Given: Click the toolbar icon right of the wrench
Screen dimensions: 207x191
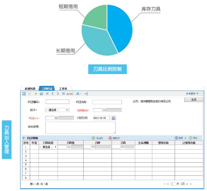Looking at the screenshot, I should coord(86,94).
